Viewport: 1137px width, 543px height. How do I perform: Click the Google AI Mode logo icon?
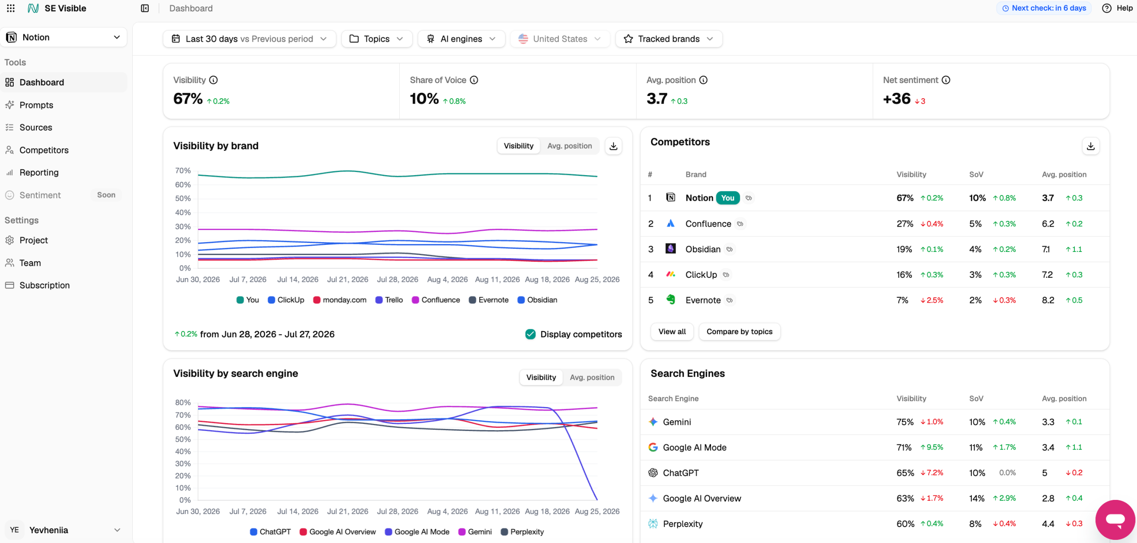pyautogui.click(x=653, y=447)
